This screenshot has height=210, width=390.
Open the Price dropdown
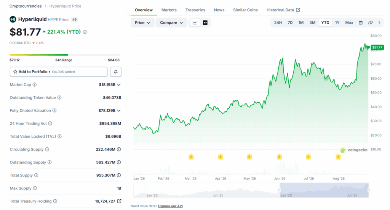(142, 23)
